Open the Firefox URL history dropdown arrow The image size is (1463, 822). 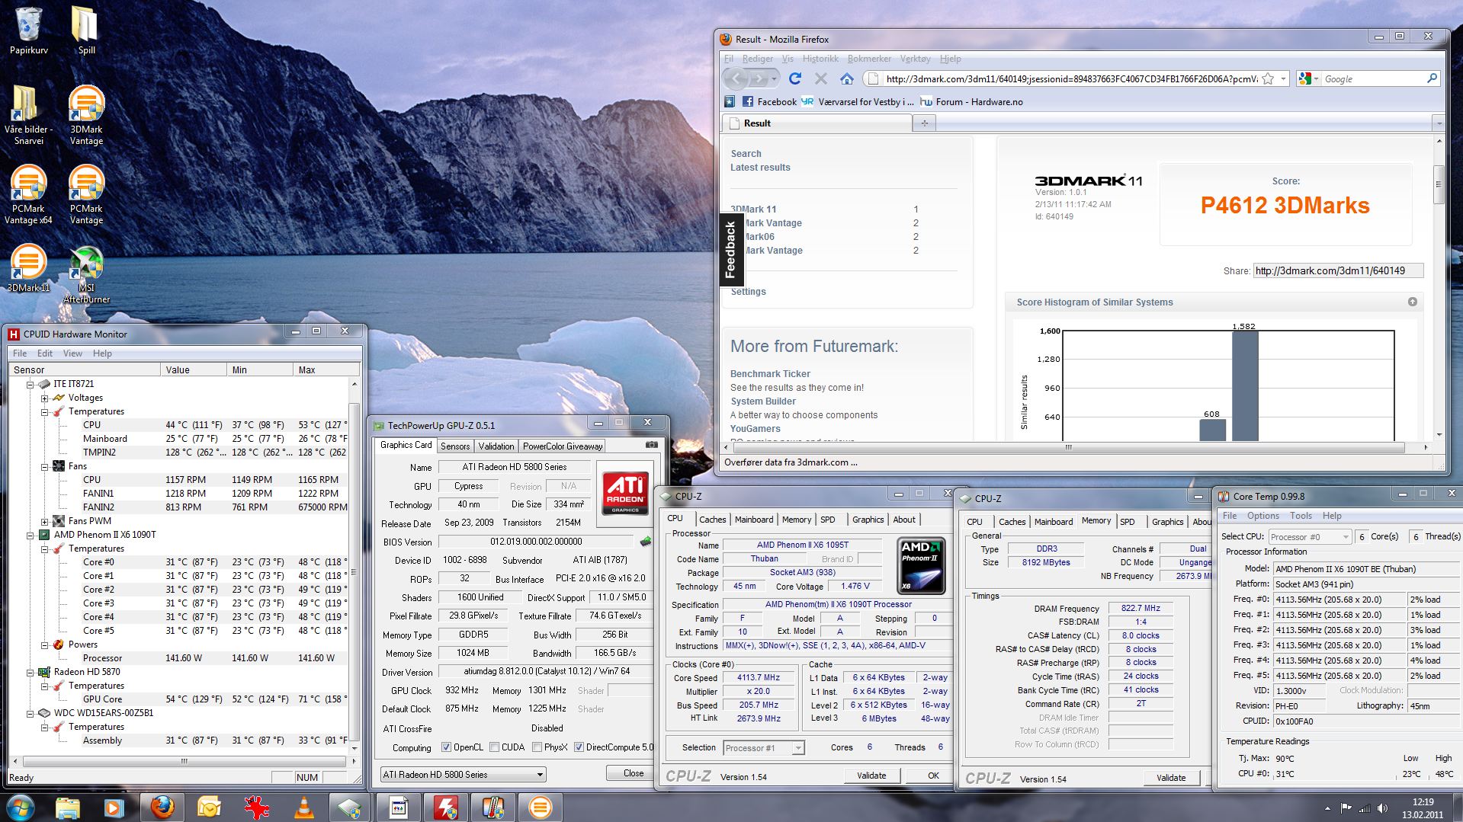[x=1284, y=78]
